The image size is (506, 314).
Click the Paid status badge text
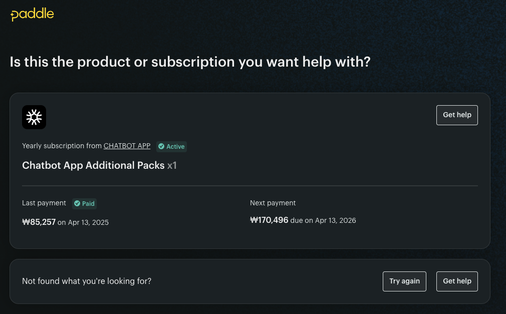coord(88,203)
